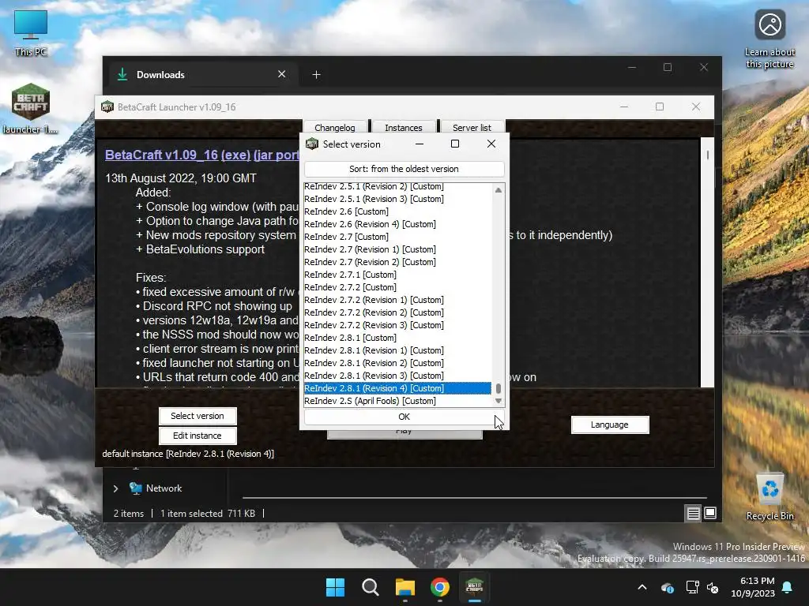Select ReIndev 2.6 (Revision 4) [Custom]
Screen dimensions: 809x606
[397, 224]
